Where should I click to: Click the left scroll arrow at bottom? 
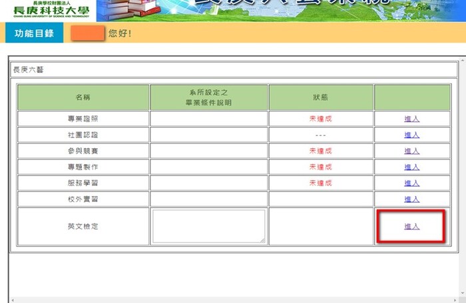tap(11, 300)
